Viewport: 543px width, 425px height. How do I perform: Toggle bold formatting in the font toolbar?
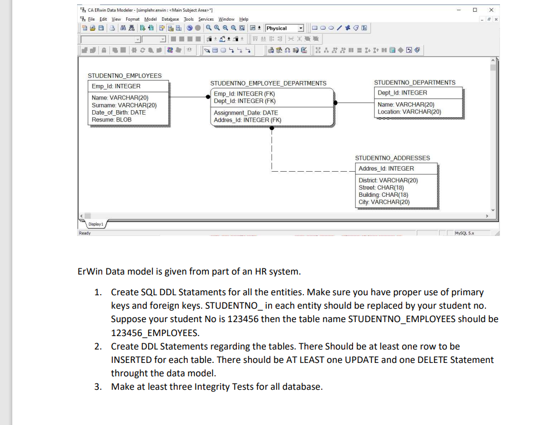(174, 39)
